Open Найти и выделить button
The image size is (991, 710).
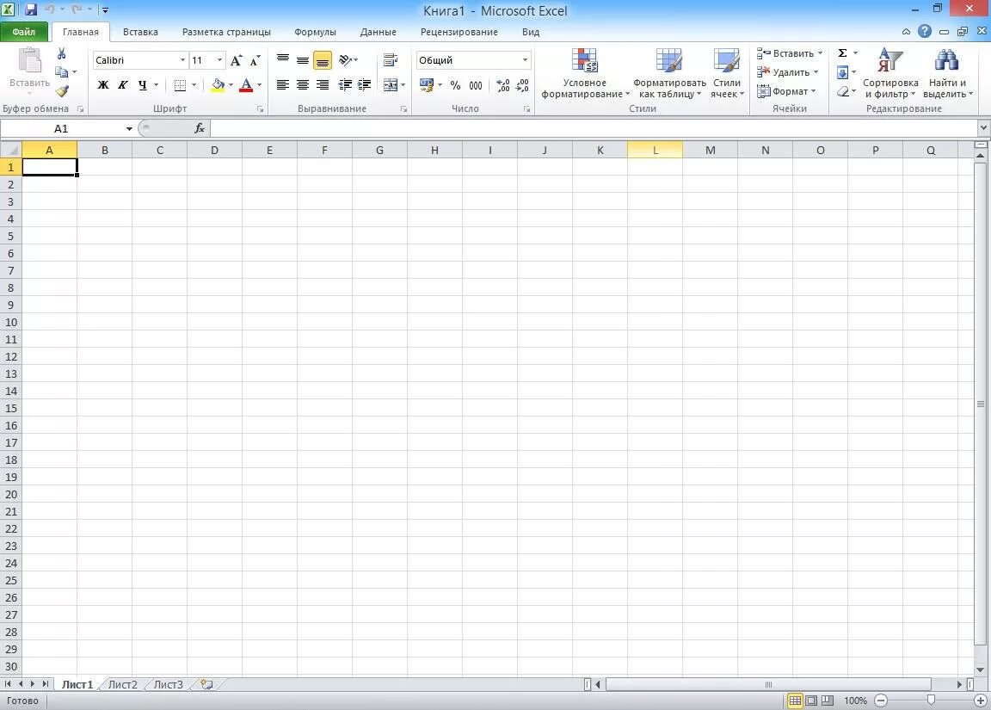[x=947, y=73]
